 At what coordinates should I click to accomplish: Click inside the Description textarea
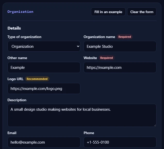point(82,115)
